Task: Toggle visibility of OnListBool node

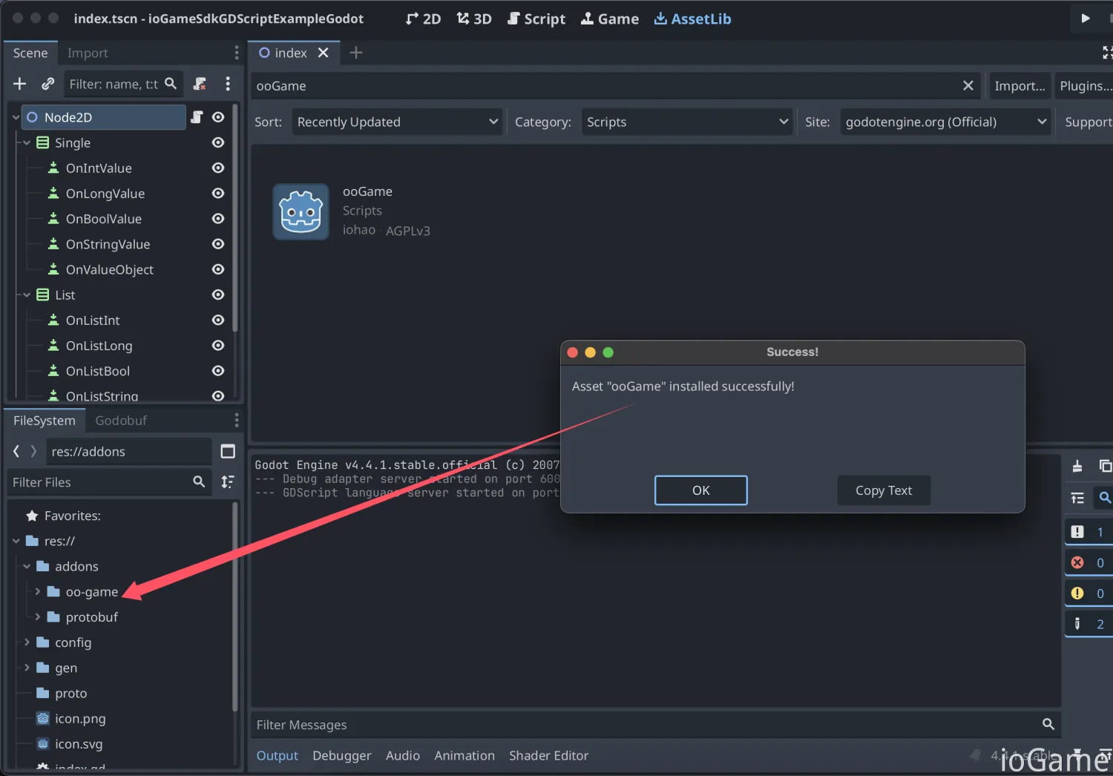Action: coord(218,371)
